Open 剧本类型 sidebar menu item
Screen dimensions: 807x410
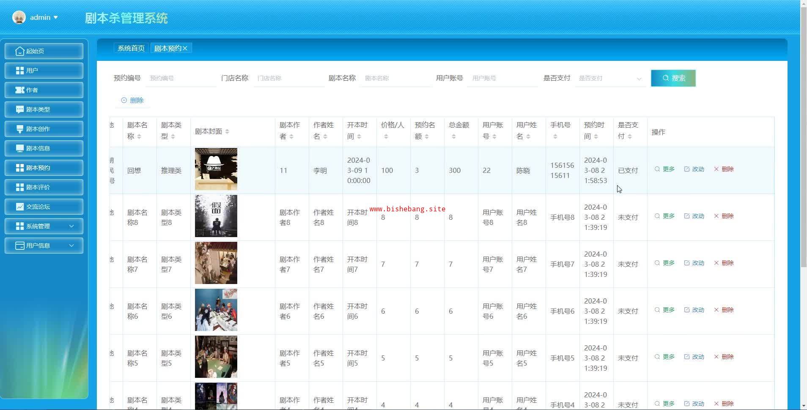coord(44,109)
